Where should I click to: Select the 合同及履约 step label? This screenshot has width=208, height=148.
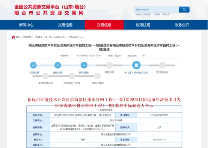[x=98, y=83]
